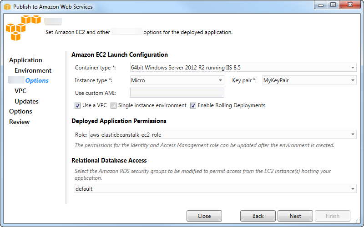The height and width of the screenshot is (227, 364).
Task: Open the Updates step in sidebar
Action: click(26, 101)
